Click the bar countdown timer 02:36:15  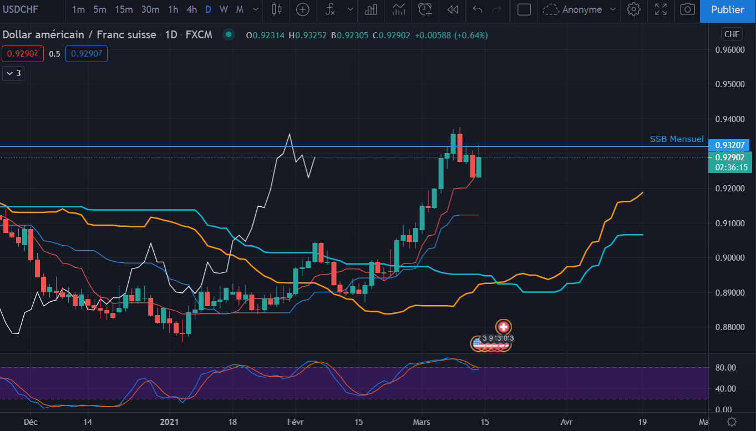(x=730, y=168)
